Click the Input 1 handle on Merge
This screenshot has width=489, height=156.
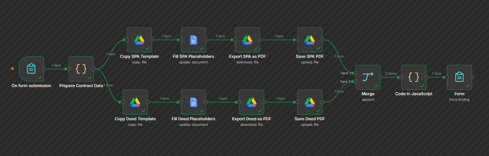(x=356, y=73)
